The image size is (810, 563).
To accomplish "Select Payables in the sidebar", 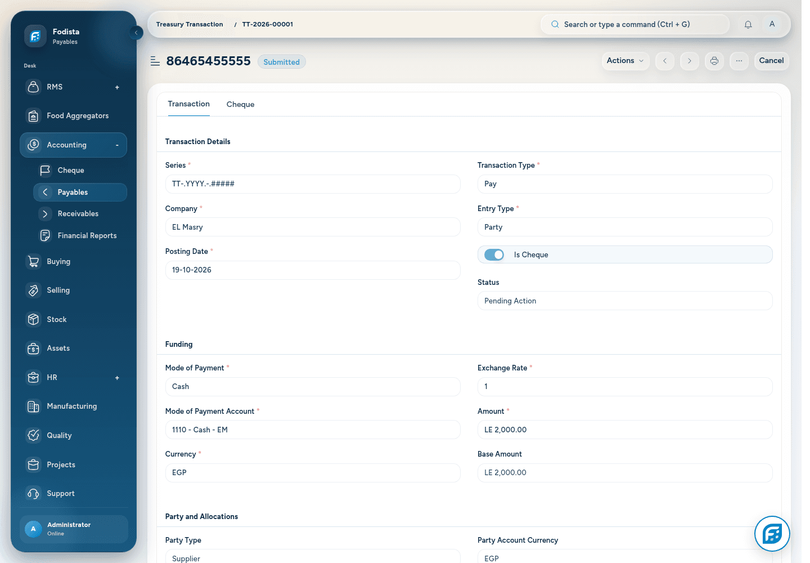I will [x=80, y=192].
